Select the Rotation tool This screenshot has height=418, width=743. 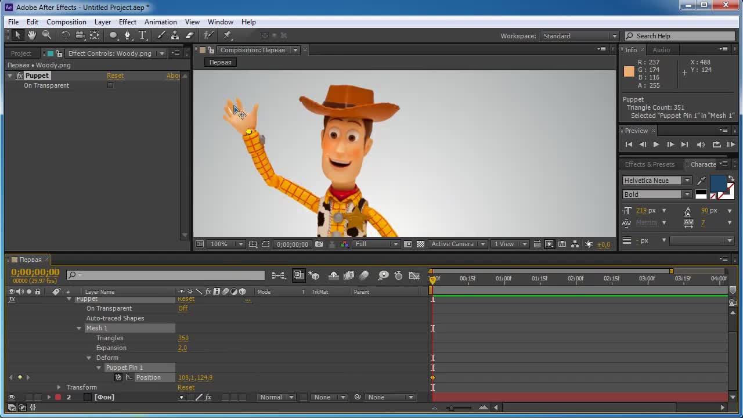point(66,35)
